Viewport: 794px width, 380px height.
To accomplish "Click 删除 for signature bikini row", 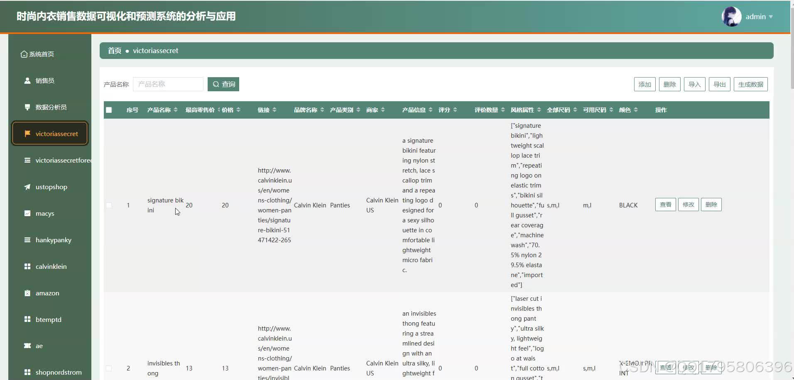I will [x=711, y=205].
